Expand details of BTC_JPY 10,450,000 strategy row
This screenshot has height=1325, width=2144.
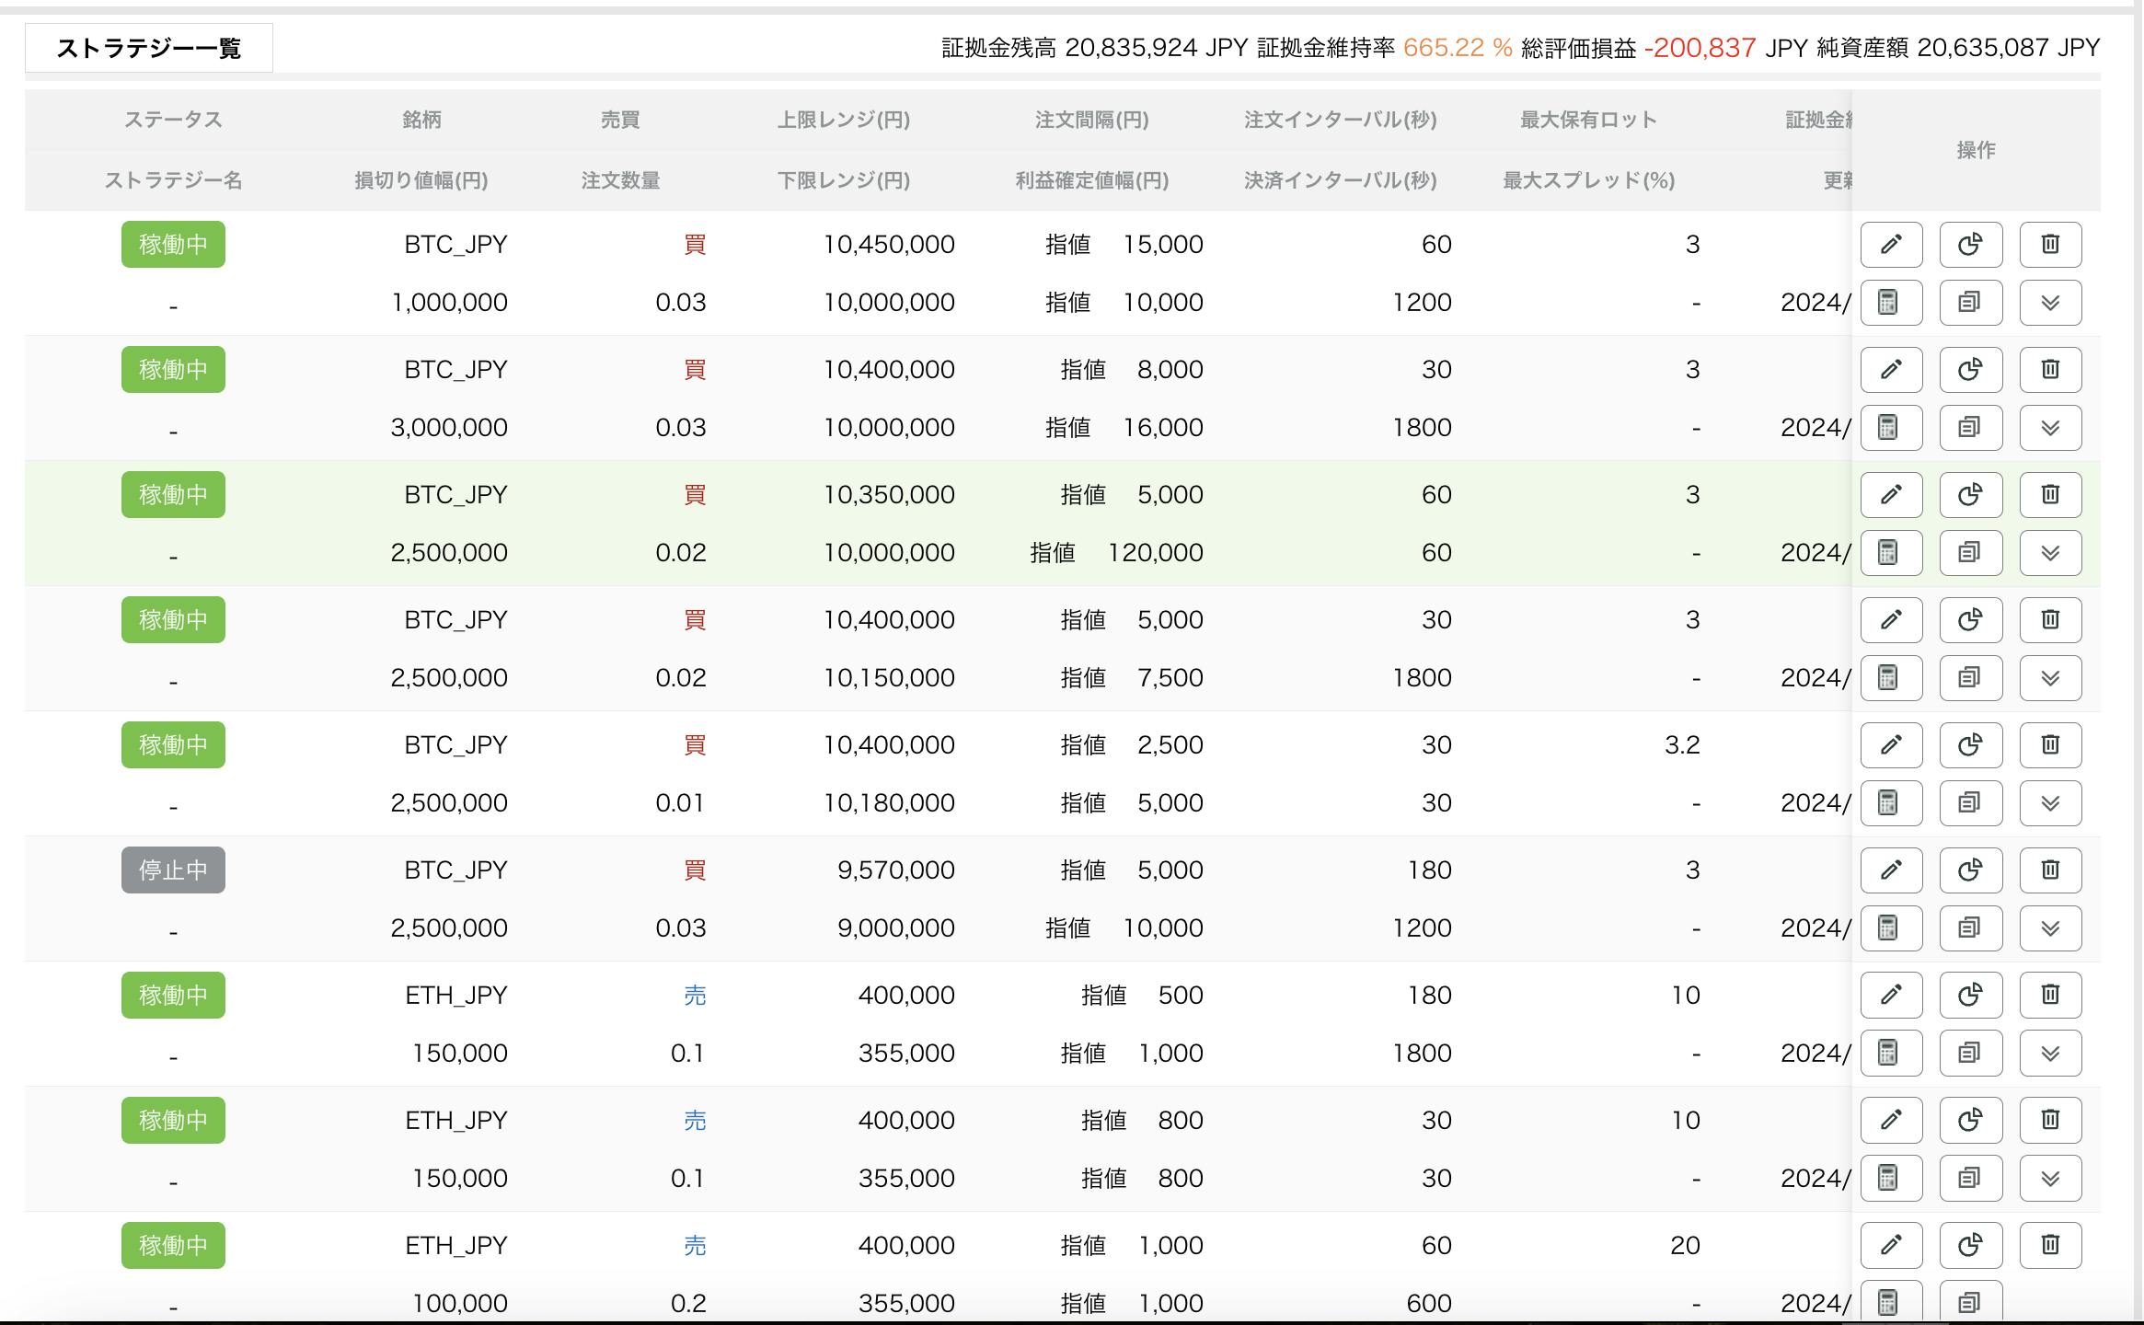click(2050, 303)
